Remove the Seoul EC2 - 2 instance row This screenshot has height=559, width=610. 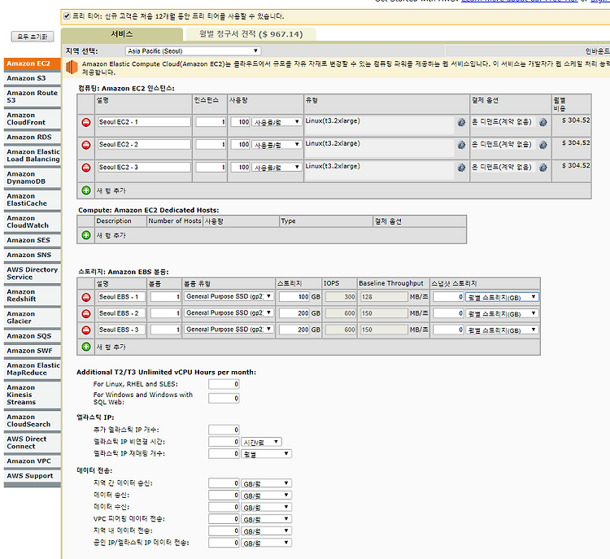[x=86, y=145]
